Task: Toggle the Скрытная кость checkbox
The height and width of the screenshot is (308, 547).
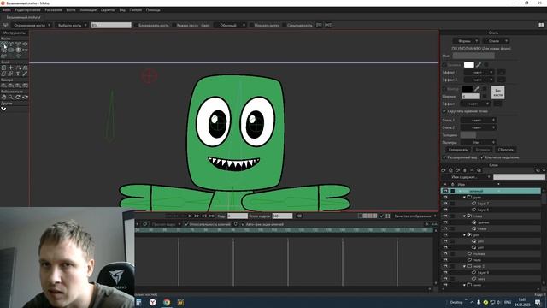Action: [x=285, y=25]
